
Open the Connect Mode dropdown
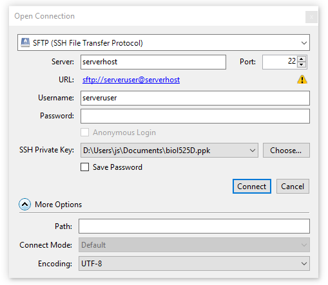click(194, 244)
